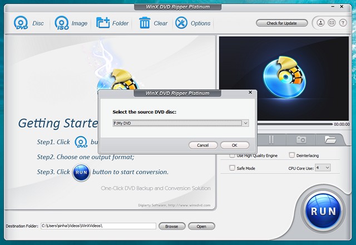Expand the source DVD disc dropdown

click(x=245, y=123)
